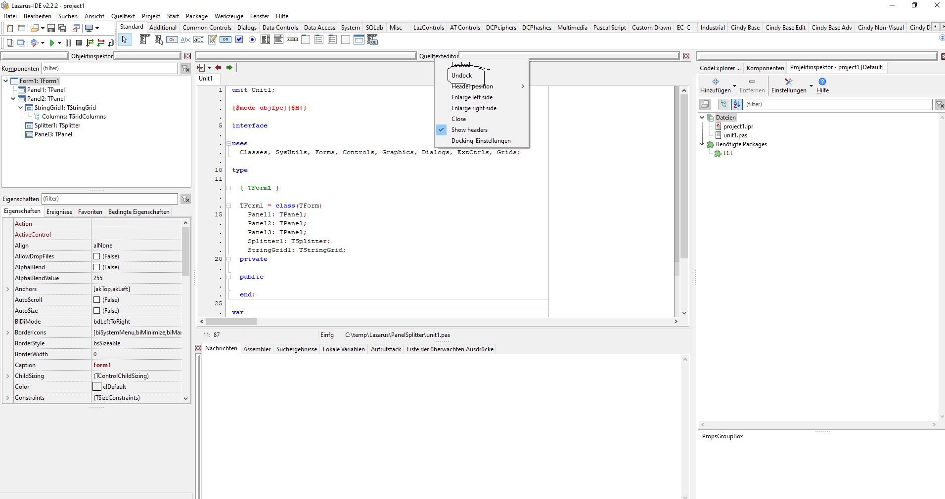Click the Stop program square icon
Viewport: 945px width, 499px height.
coord(79,43)
